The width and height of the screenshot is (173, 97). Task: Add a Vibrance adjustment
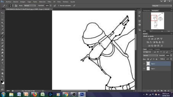[x=161, y=39]
